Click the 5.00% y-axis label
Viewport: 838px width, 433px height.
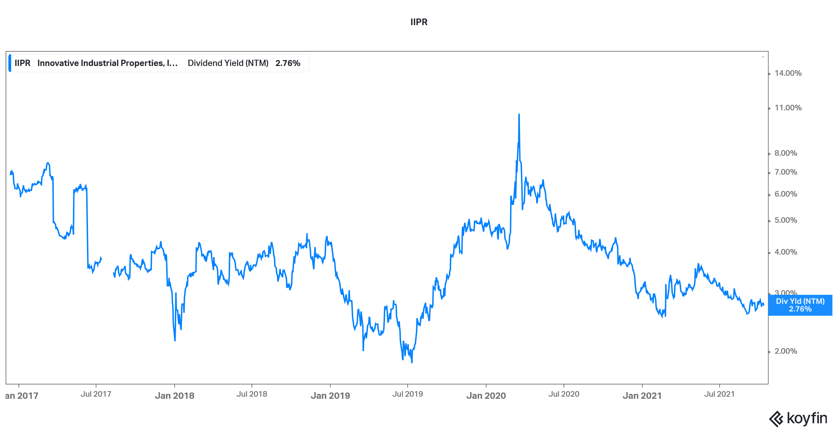coord(786,220)
